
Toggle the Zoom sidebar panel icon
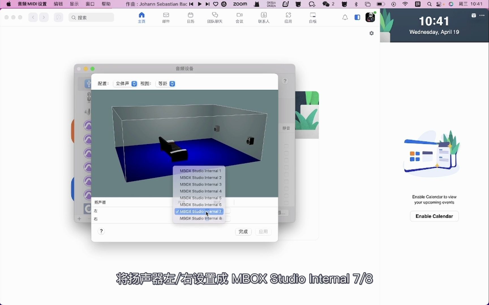tap(357, 18)
